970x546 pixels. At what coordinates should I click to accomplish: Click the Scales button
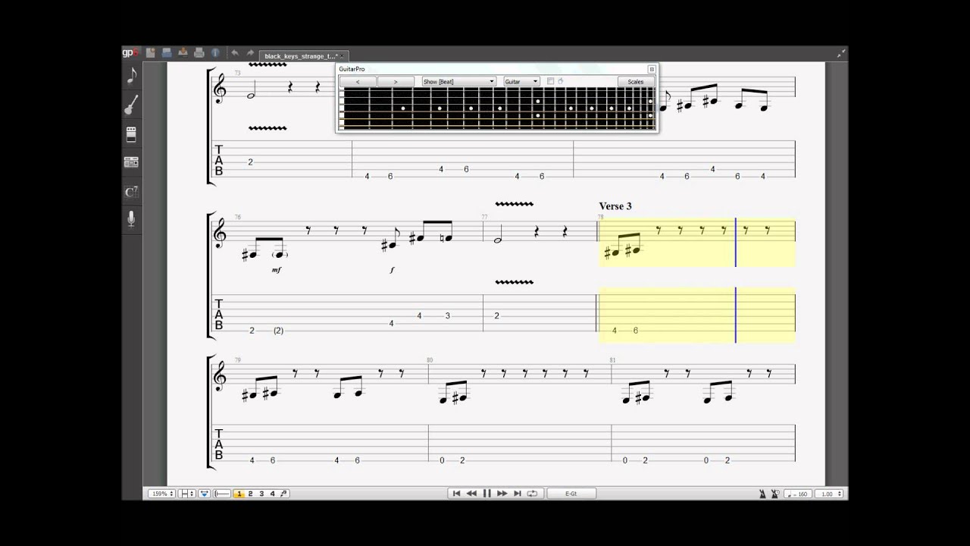636,81
